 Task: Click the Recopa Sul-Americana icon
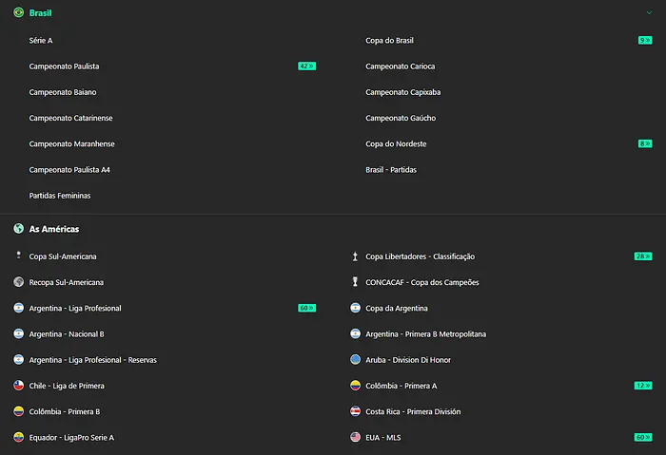tap(18, 282)
